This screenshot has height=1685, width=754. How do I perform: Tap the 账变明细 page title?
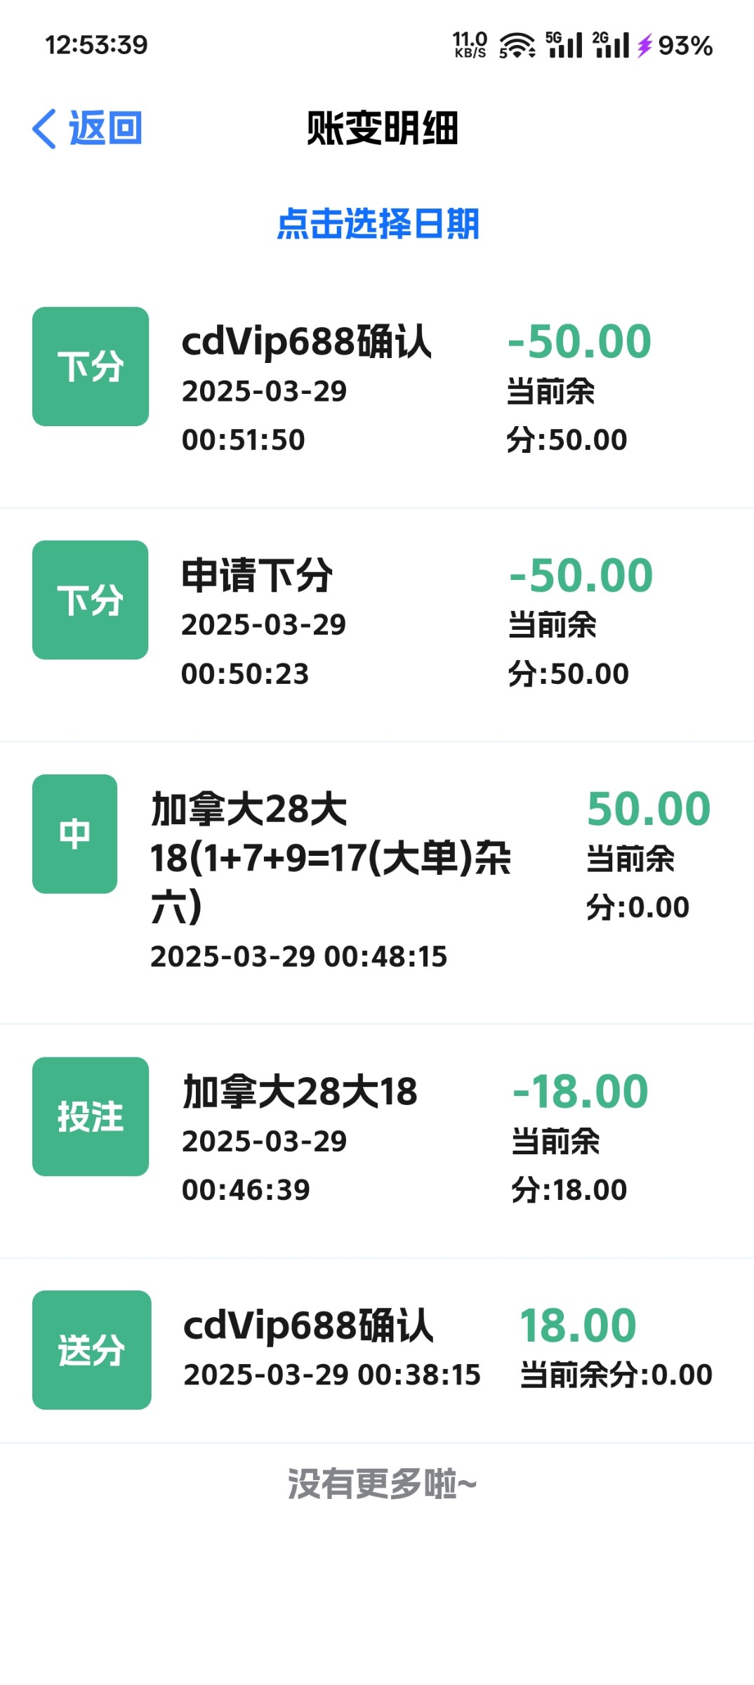pos(382,128)
